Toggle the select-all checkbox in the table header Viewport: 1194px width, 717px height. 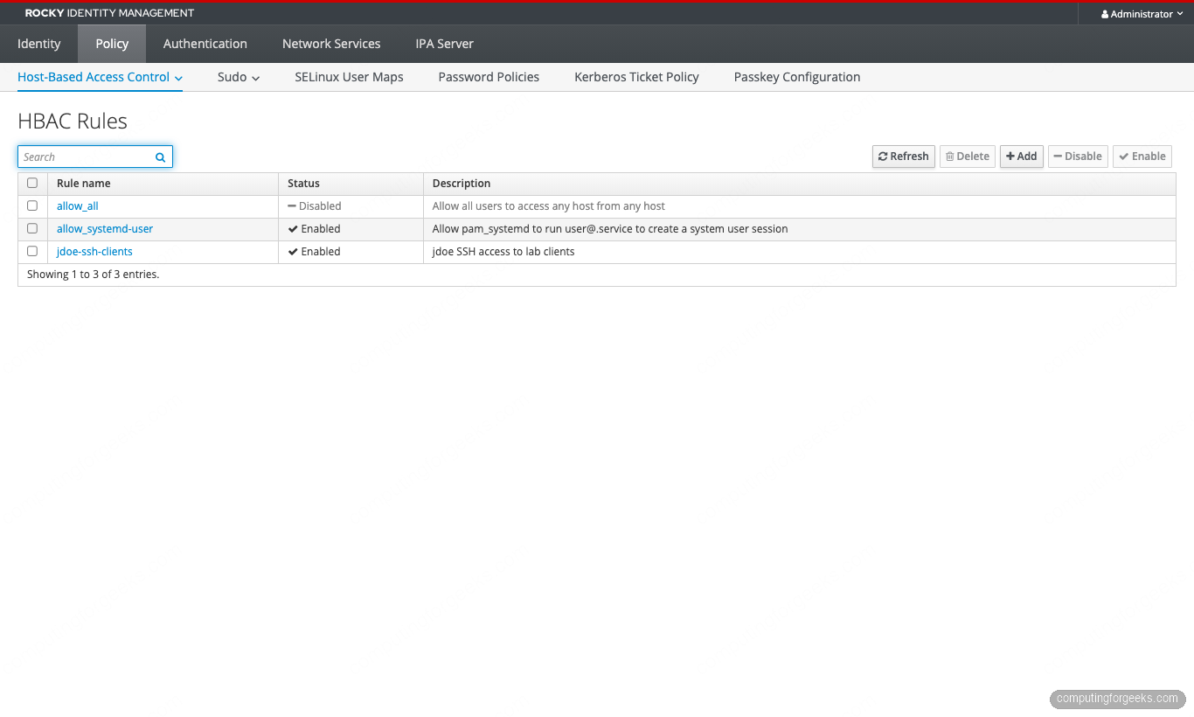tap(32, 182)
